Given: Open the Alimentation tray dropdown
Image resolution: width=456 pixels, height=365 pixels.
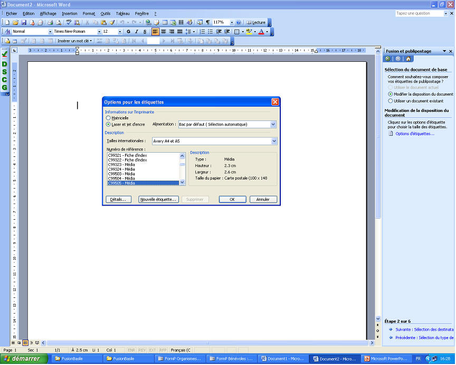Looking at the screenshot, I should [x=273, y=125].
